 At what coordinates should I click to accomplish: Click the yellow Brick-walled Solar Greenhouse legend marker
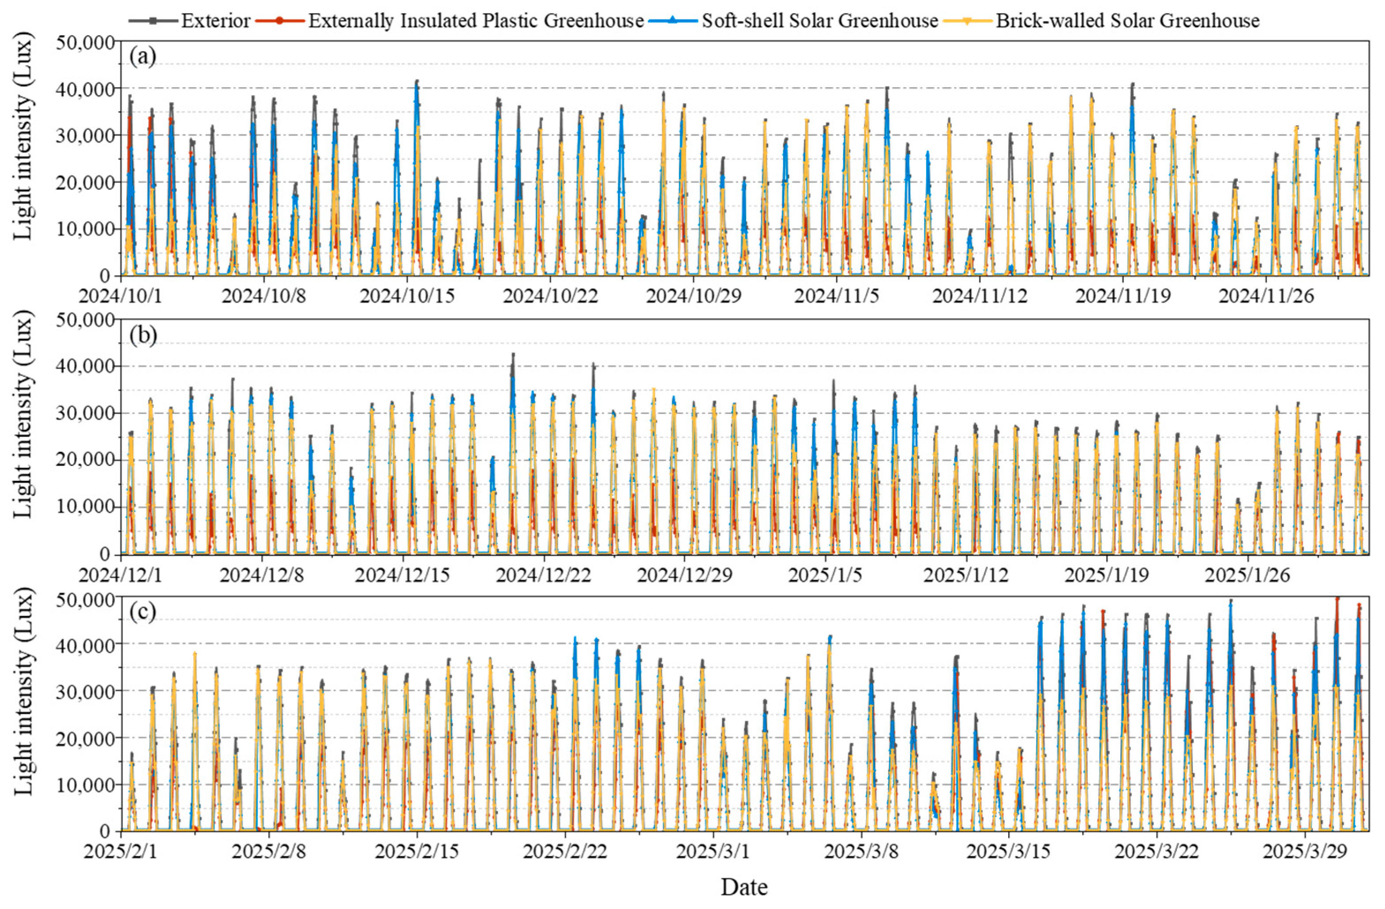(967, 21)
